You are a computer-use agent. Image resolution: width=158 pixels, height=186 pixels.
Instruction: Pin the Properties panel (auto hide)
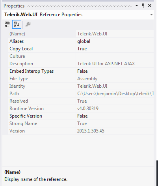coord(143,6)
